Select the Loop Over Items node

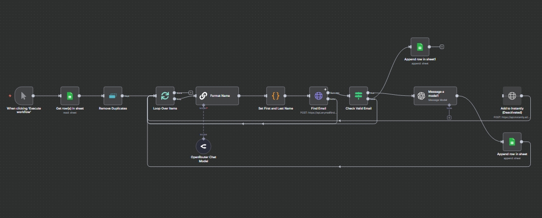pyautogui.click(x=165, y=96)
